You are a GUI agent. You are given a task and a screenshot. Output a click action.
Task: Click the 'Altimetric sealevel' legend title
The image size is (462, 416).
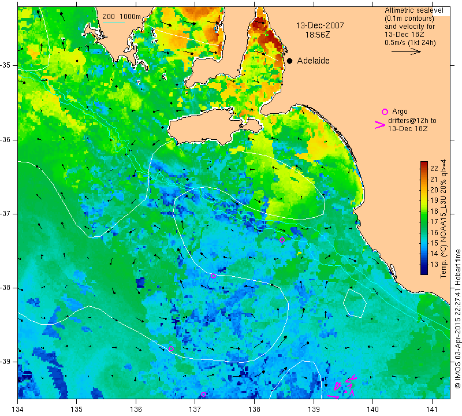(414, 10)
